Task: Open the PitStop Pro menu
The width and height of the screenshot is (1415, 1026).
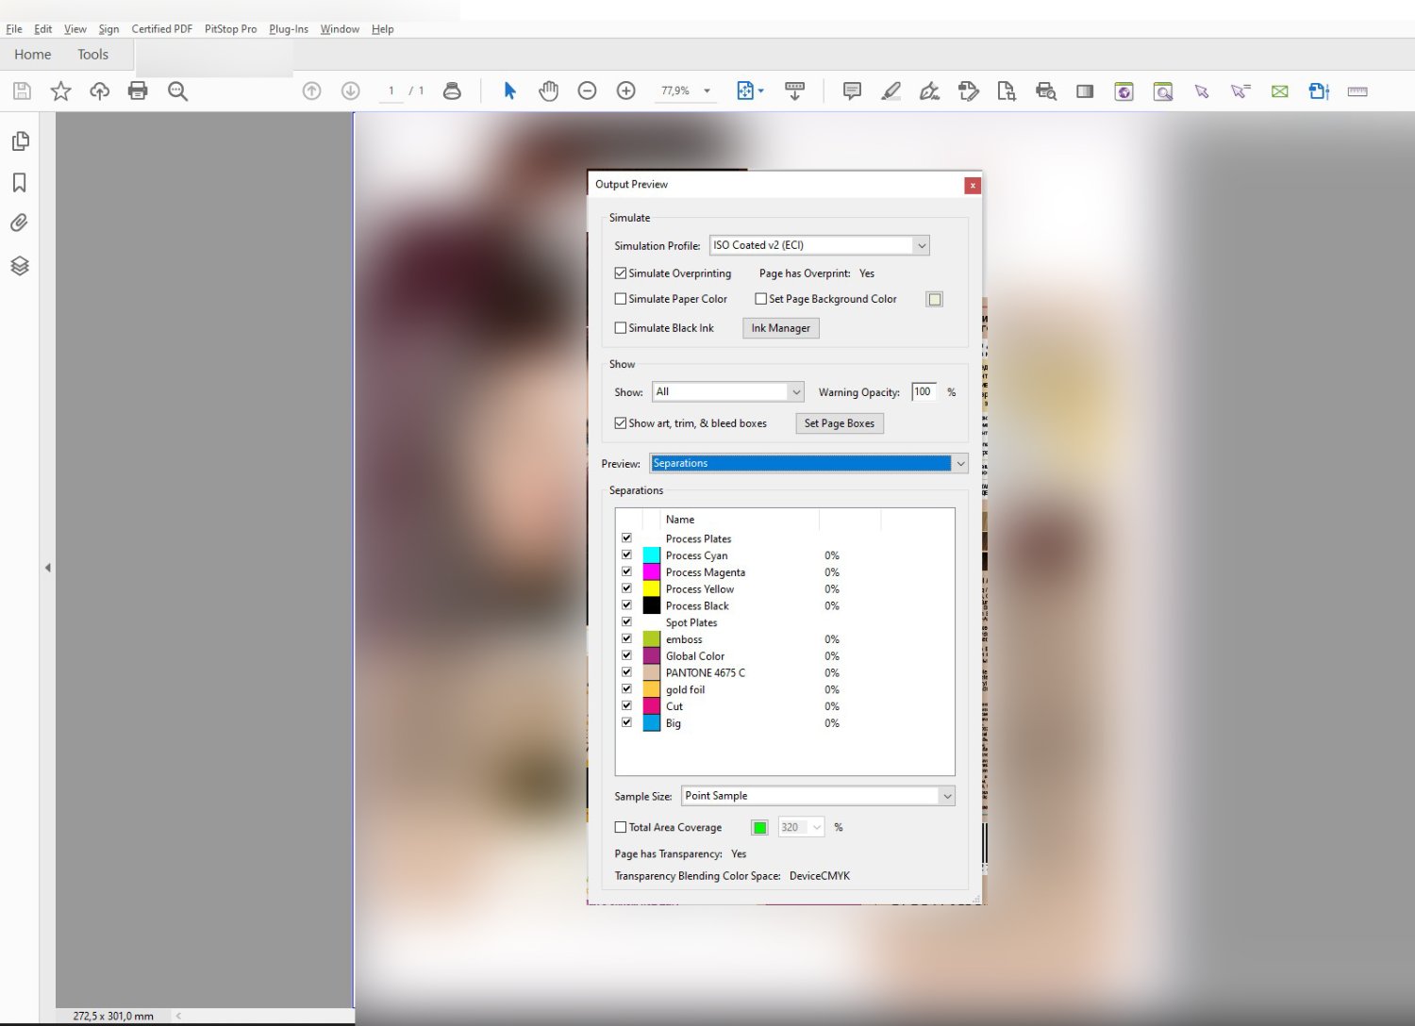Action: tap(230, 29)
